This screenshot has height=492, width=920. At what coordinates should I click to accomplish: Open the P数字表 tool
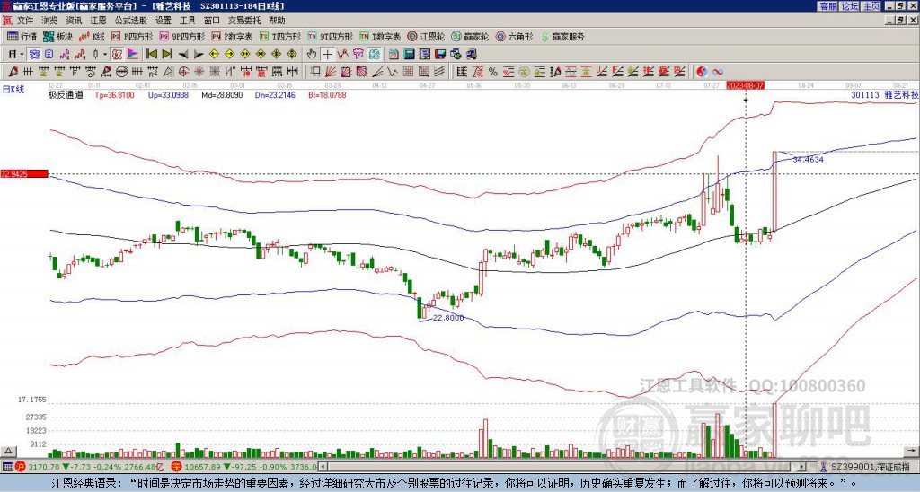click(x=232, y=36)
